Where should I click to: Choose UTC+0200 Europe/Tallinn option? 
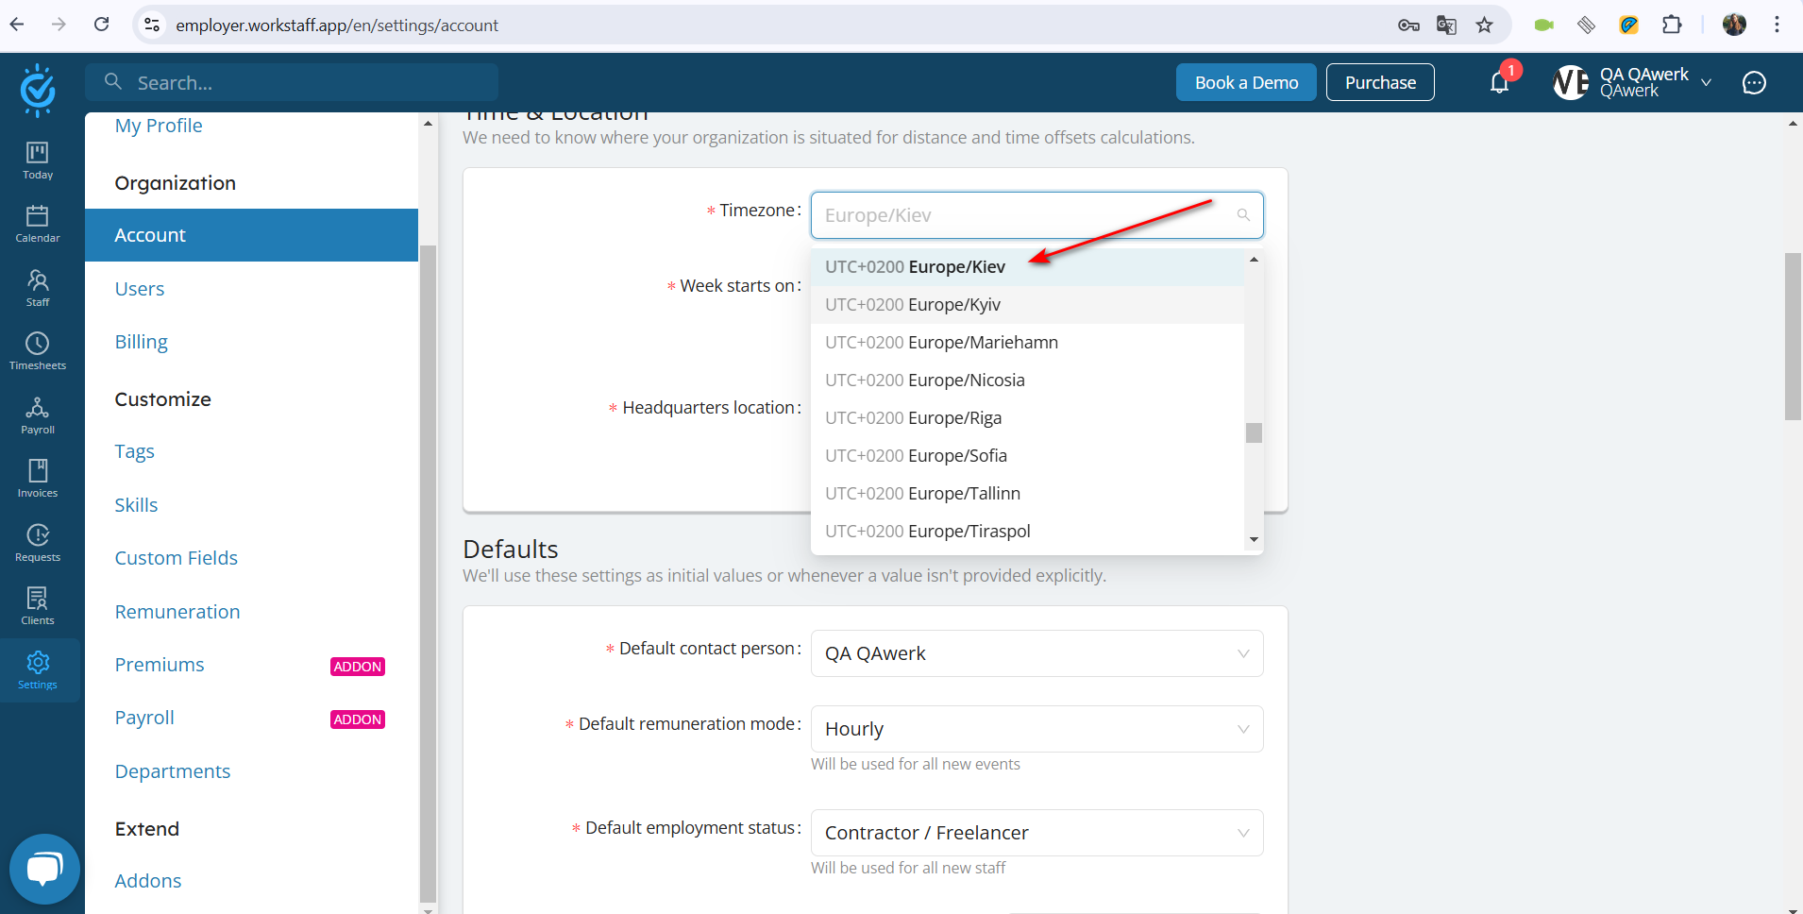(1027, 494)
